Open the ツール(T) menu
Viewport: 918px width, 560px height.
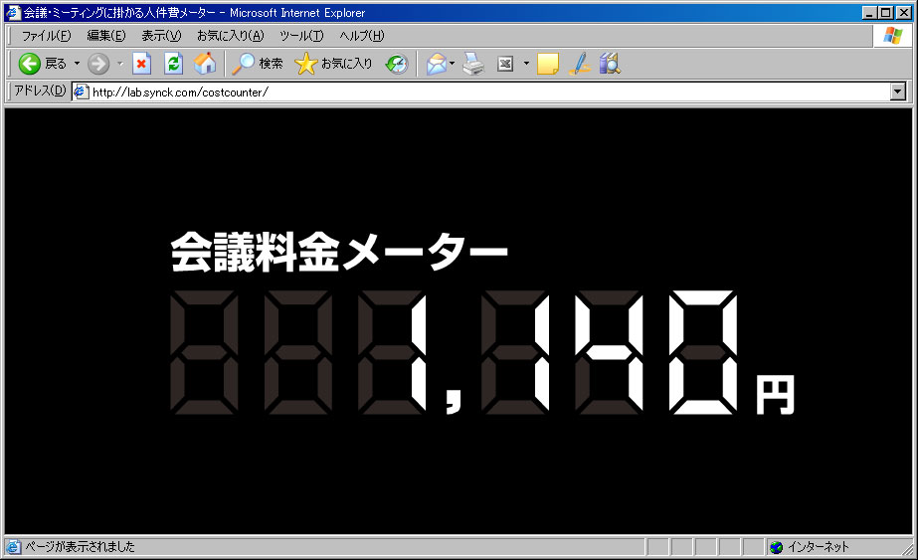point(301,36)
